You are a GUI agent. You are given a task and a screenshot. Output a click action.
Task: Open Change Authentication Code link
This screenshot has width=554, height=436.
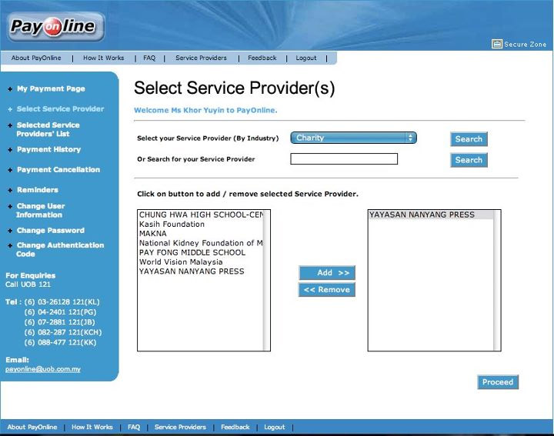(x=60, y=249)
